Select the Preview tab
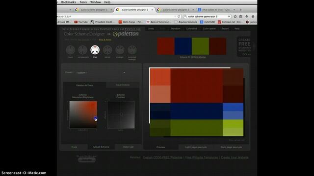314x176 pixels. coord(160,147)
